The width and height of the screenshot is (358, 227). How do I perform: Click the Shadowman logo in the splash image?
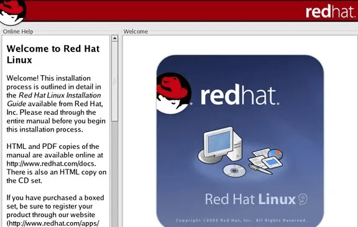point(174,93)
